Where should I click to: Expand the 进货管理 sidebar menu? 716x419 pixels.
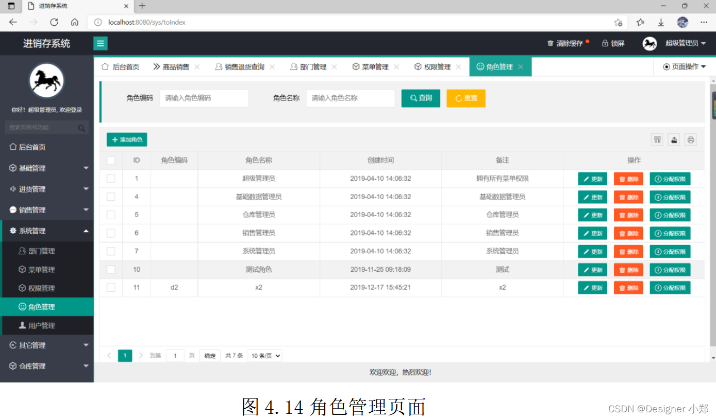(47, 189)
